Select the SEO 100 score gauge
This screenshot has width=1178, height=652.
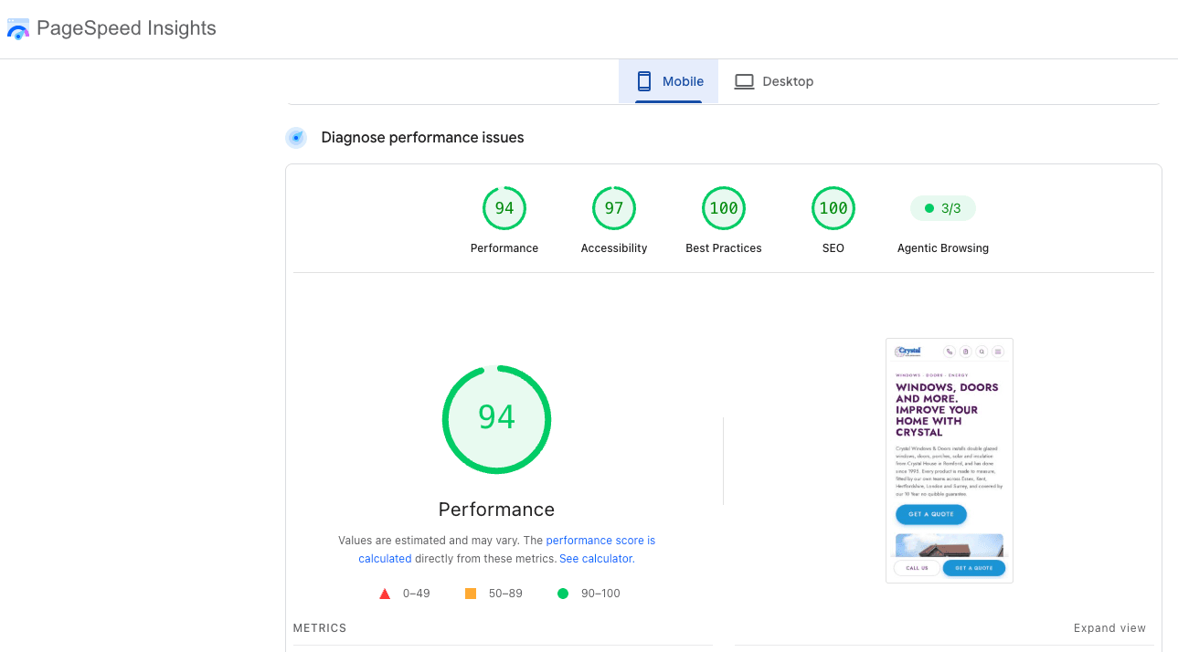(833, 208)
